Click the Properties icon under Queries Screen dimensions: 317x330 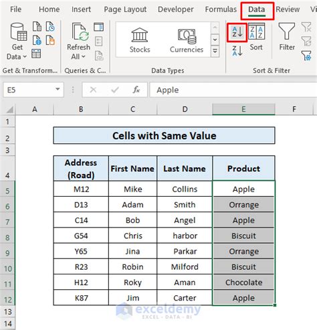pyautogui.click(x=99, y=41)
